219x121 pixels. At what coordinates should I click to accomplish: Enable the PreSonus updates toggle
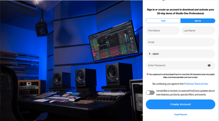click(x=150, y=93)
